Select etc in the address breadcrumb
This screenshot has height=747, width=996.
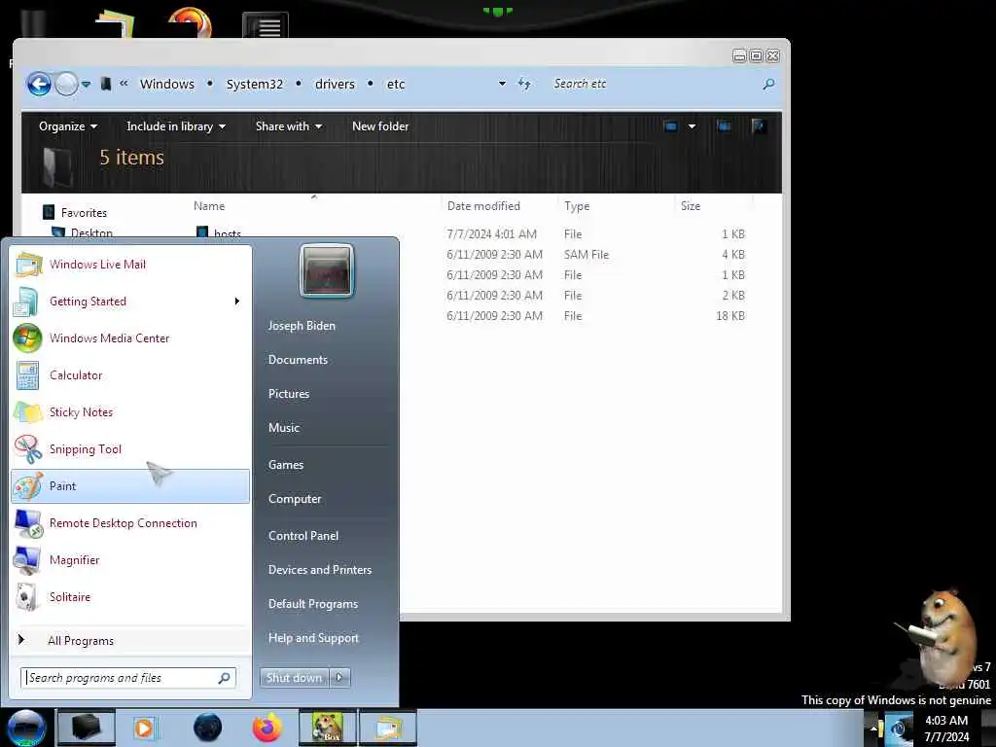[x=396, y=84]
